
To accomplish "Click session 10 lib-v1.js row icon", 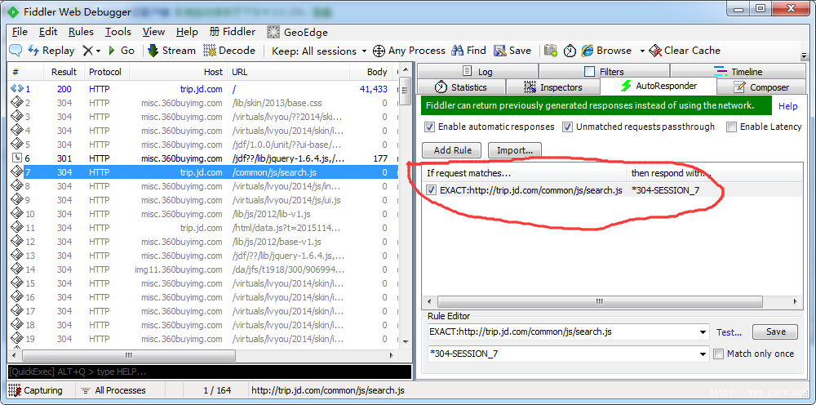I will click(x=16, y=214).
